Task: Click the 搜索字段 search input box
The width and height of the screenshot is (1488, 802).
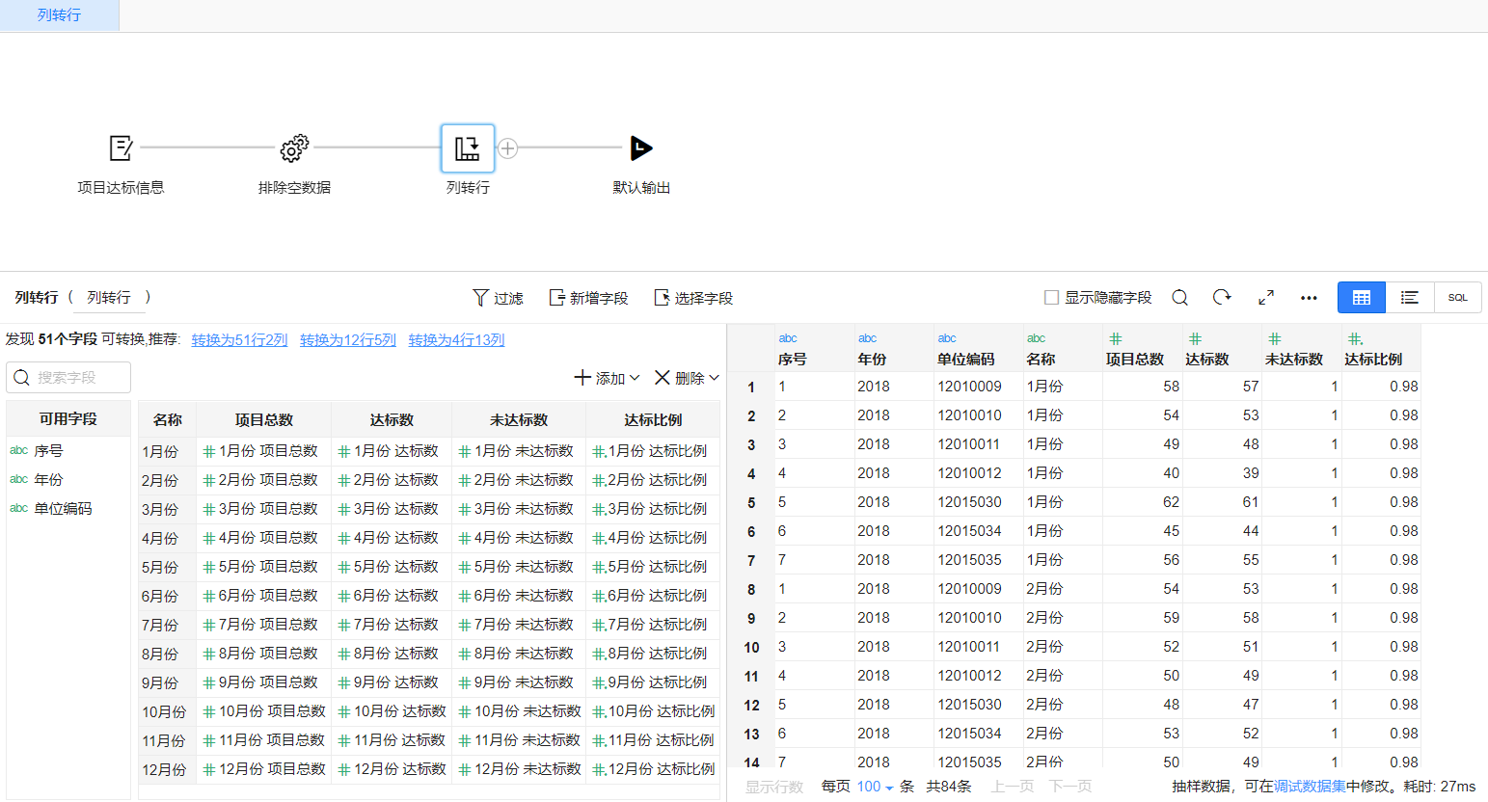Action: [68, 377]
